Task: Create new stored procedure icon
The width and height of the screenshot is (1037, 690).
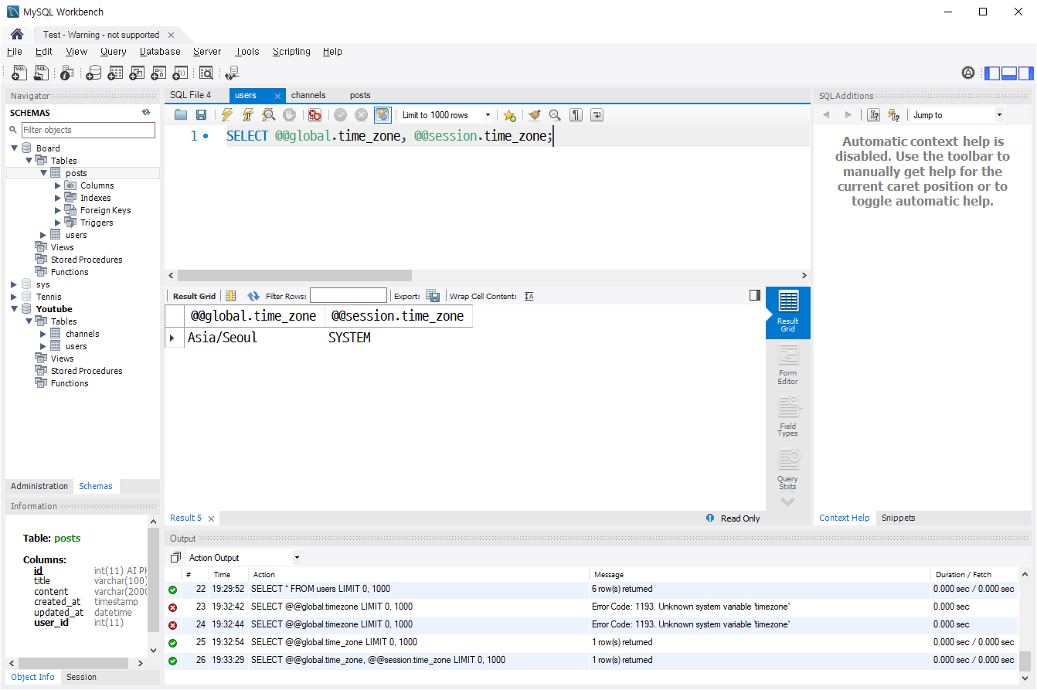Action: [x=158, y=73]
